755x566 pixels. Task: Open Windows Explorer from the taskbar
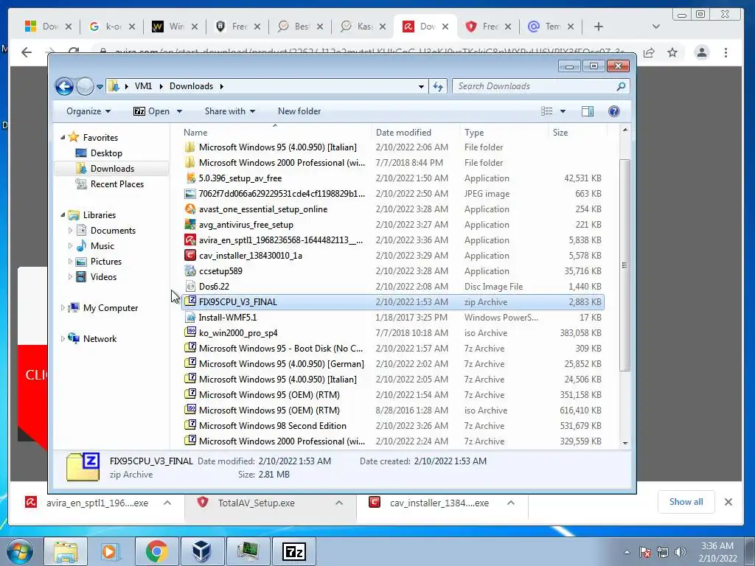pyautogui.click(x=66, y=551)
